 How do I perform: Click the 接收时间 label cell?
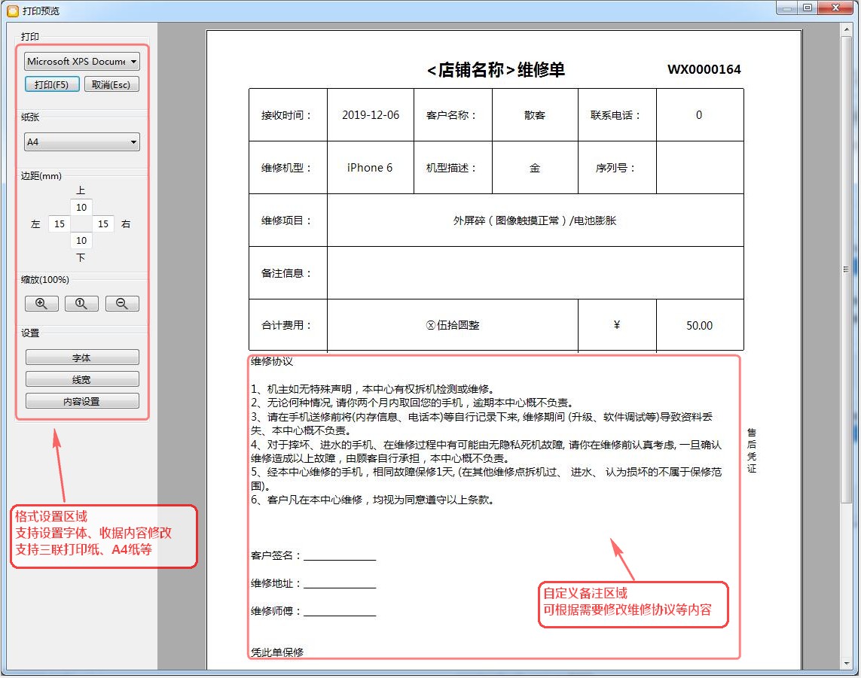(x=288, y=115)
